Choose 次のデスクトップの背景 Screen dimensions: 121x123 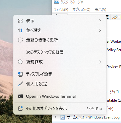pyautogui.click(x=60, y=52)
